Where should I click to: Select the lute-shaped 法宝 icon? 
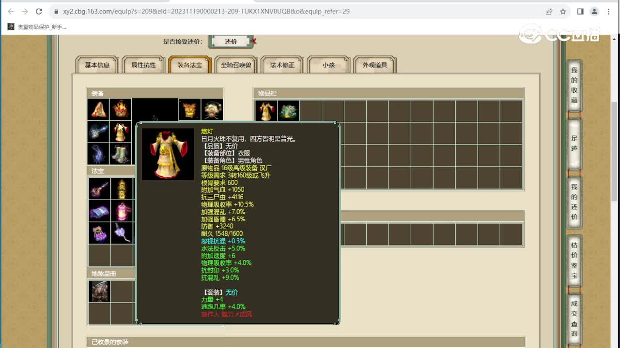pyautogui.click(x=99, y=188)
